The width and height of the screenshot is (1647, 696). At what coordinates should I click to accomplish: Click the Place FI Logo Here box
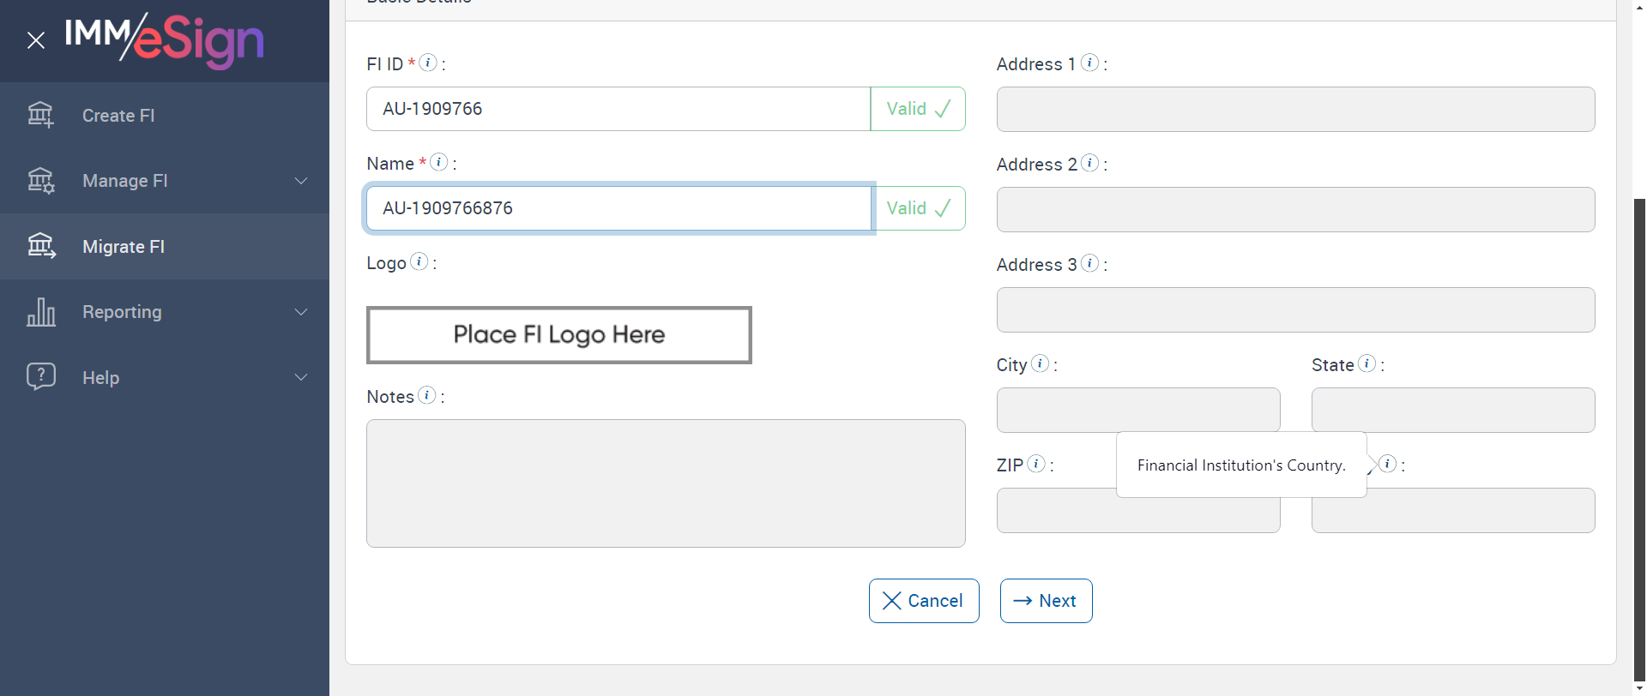(x=559, y=335)
